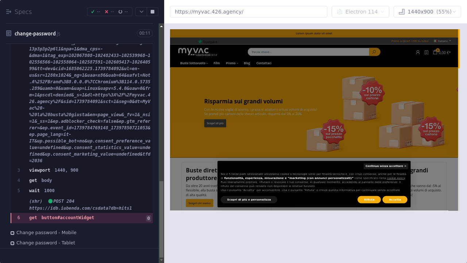Click the MyVac logo
The height and width of the screenshot is (263, 467).
point(197,52)
